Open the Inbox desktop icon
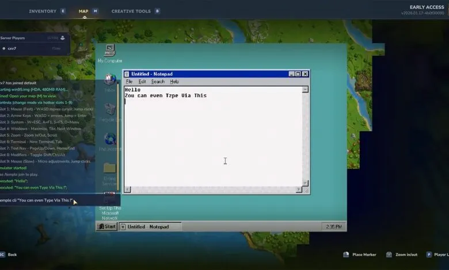 [x=110, y=83]
